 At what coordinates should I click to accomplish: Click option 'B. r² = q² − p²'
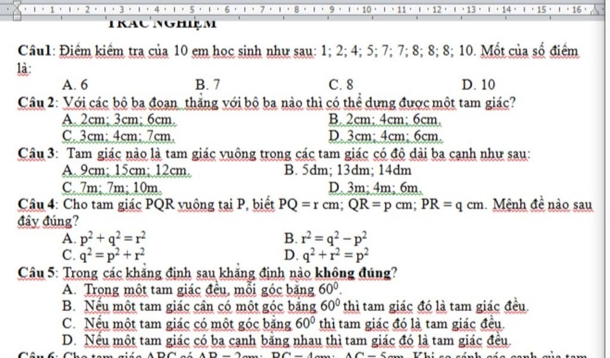(326, 237)
